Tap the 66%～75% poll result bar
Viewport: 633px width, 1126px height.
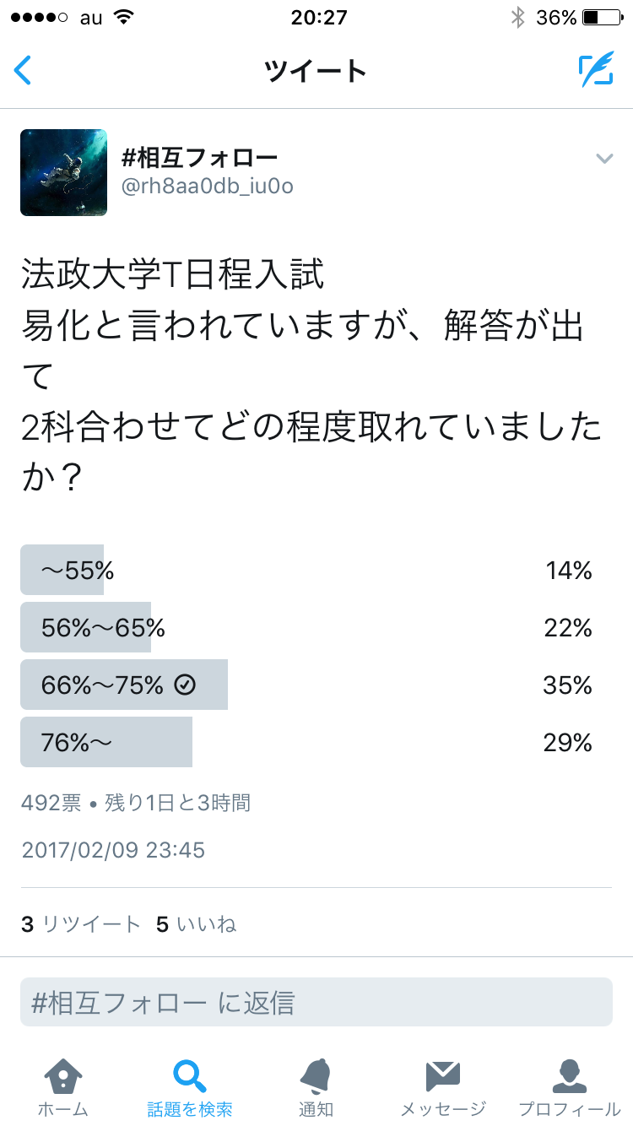point(123,685)
